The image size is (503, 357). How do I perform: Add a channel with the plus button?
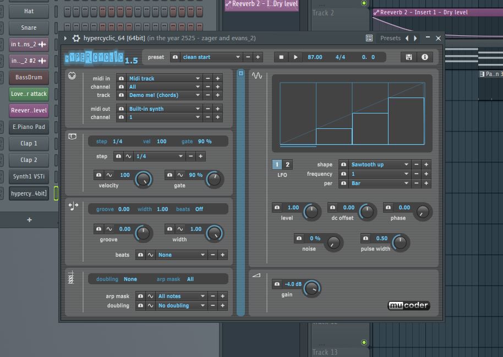coord(30,220)
